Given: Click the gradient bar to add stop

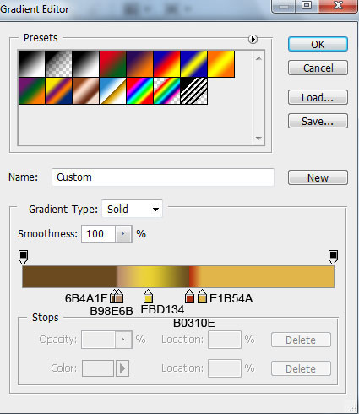Looking at the screenshot, I should coord(178,276).
